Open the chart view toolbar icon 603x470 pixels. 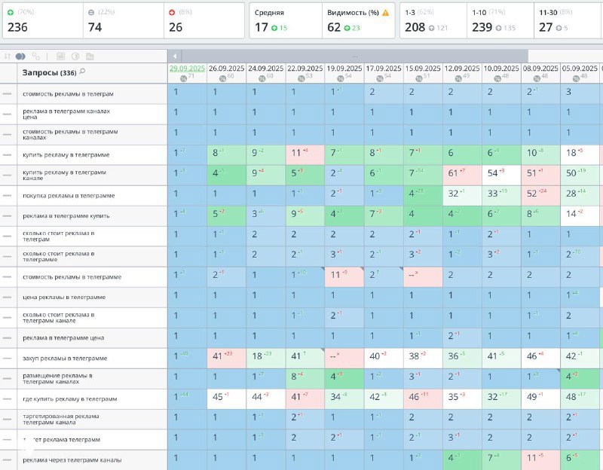point(60,56)
